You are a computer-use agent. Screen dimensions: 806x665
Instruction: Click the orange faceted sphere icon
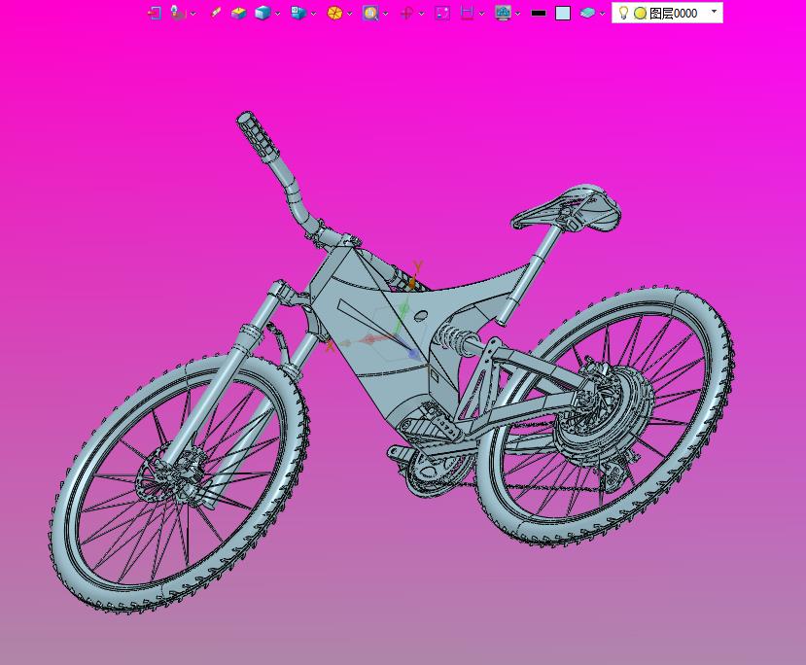[334, 13]
